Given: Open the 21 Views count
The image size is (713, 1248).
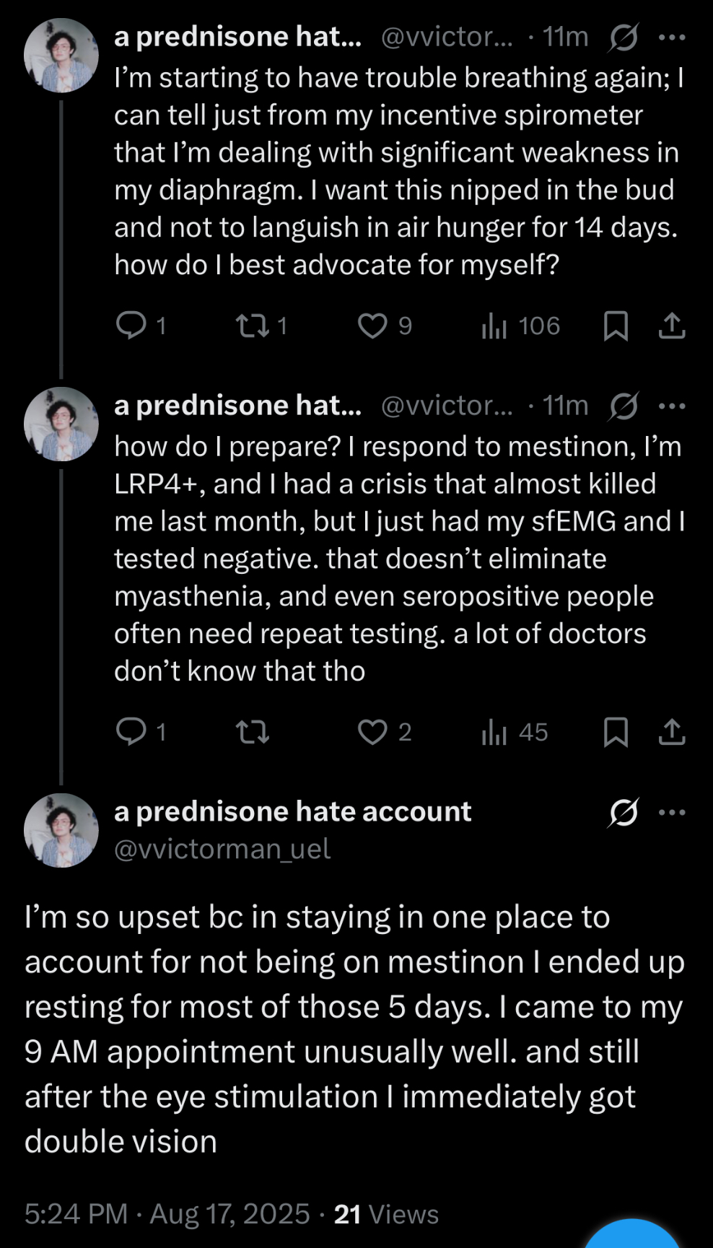Looking at the screenshot, I should coord(386,1214).
